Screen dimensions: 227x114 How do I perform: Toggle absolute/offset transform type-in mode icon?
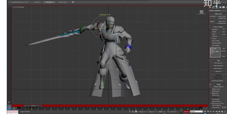pos(136,112)
